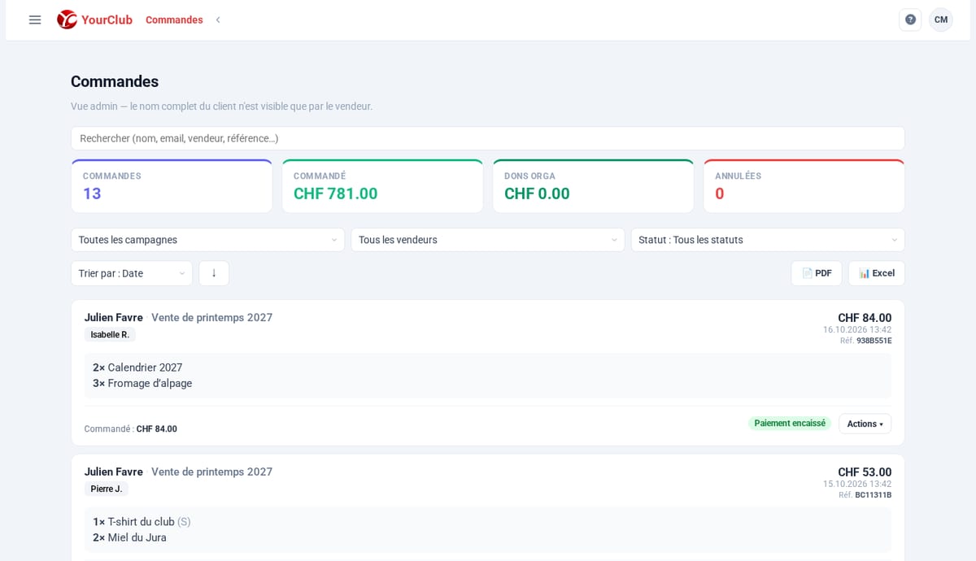This screenshot has width=976, height=561.
Task: Select the Commandé CHF 781.00 card
Action: coord(382,186)
